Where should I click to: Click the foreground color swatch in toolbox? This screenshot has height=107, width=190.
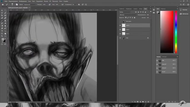(3, 39)
